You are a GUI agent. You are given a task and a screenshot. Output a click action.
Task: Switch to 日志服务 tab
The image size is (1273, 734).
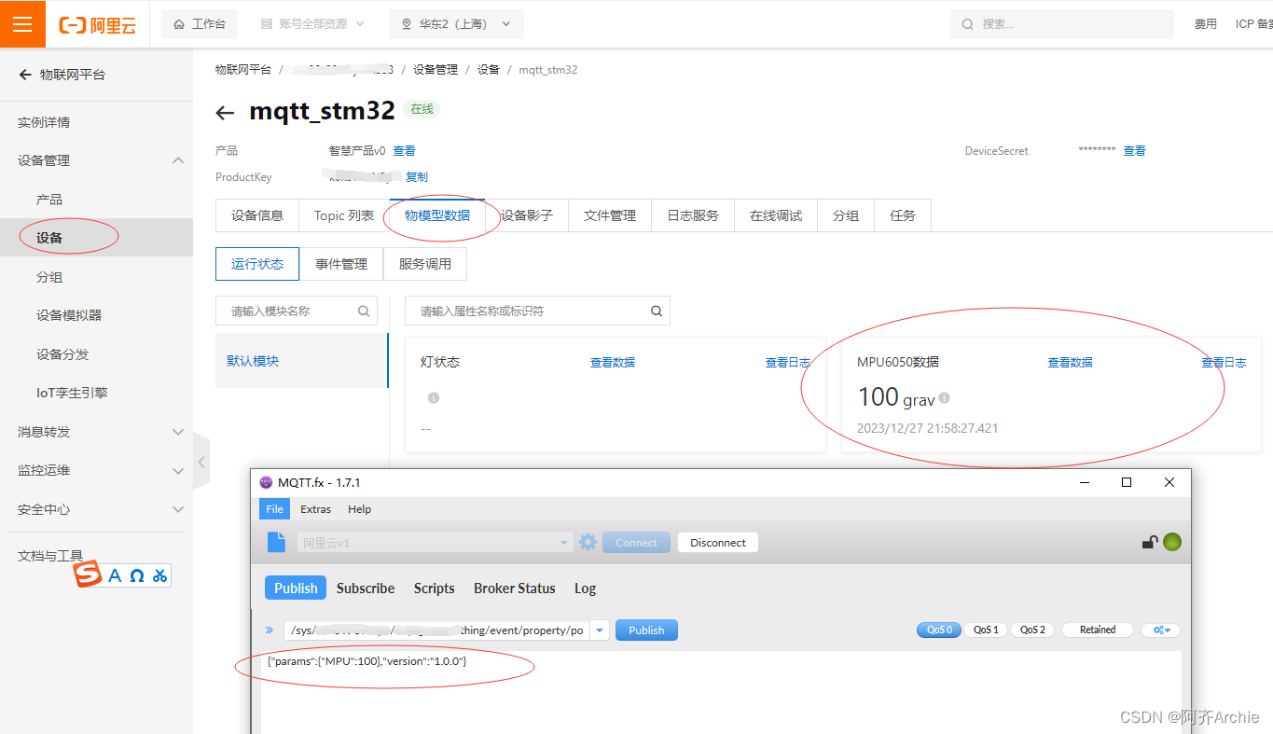(693, 215)
